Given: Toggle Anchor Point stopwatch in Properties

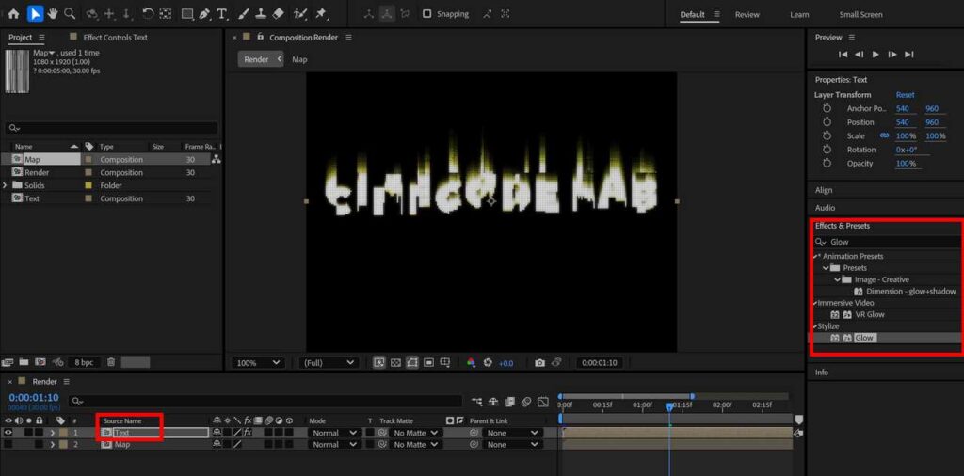Looking at the screenshot, I should pos(827,108).
